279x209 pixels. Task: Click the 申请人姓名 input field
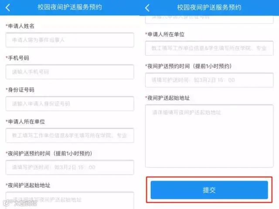point(70,40)
